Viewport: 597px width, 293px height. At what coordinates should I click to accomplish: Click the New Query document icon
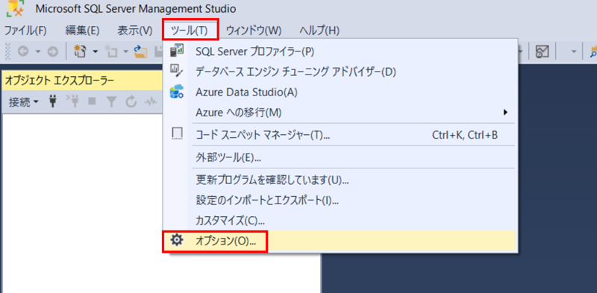click(x=80, y=51)
